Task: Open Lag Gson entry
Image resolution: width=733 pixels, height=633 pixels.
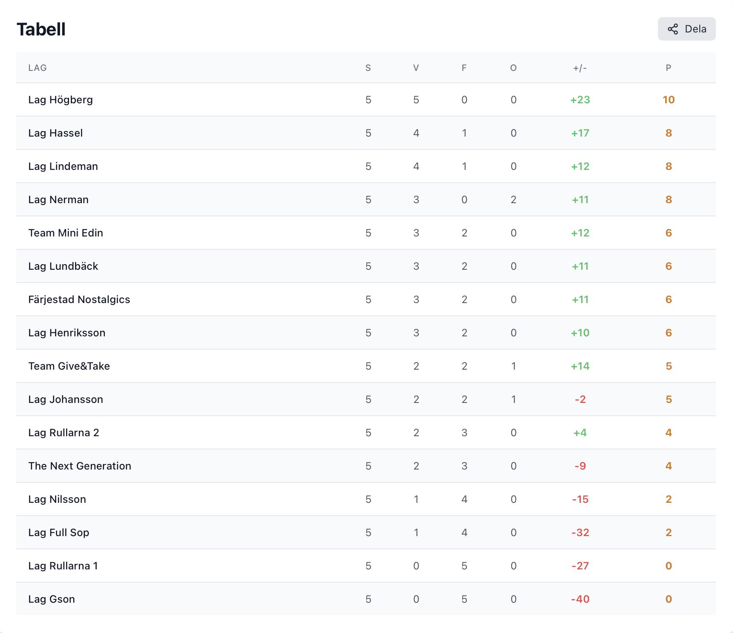Action: 366,599
